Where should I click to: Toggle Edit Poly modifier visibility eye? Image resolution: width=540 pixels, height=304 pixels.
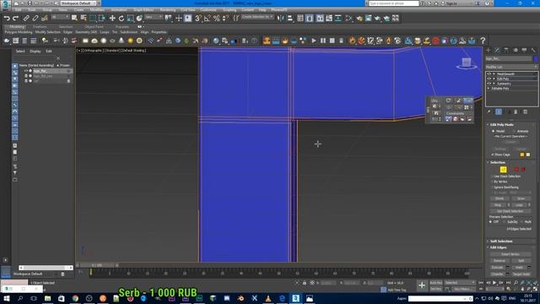click(489, 79)
